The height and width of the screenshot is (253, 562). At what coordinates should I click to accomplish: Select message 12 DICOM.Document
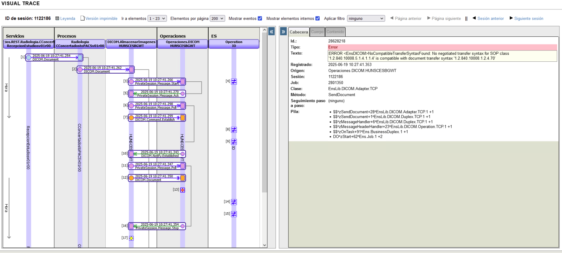[157, 178]
